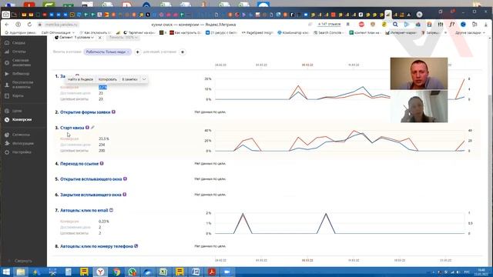Viewport: 493px width, 277px height.
Task: Open goal Автоцель: клик по номеру телефона
Action: [96, 246]
